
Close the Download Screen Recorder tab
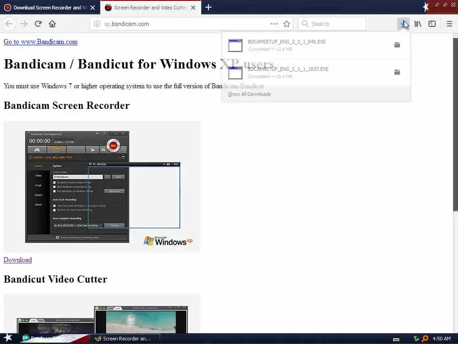pos(93,8)
